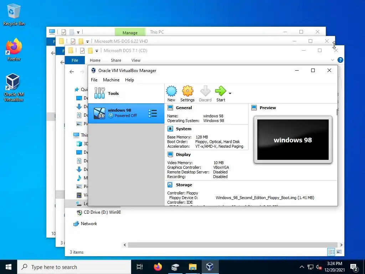Screen dimensions: 365x274
Task: Open the File menu in VirtualBox
Action: coord(94,80)
